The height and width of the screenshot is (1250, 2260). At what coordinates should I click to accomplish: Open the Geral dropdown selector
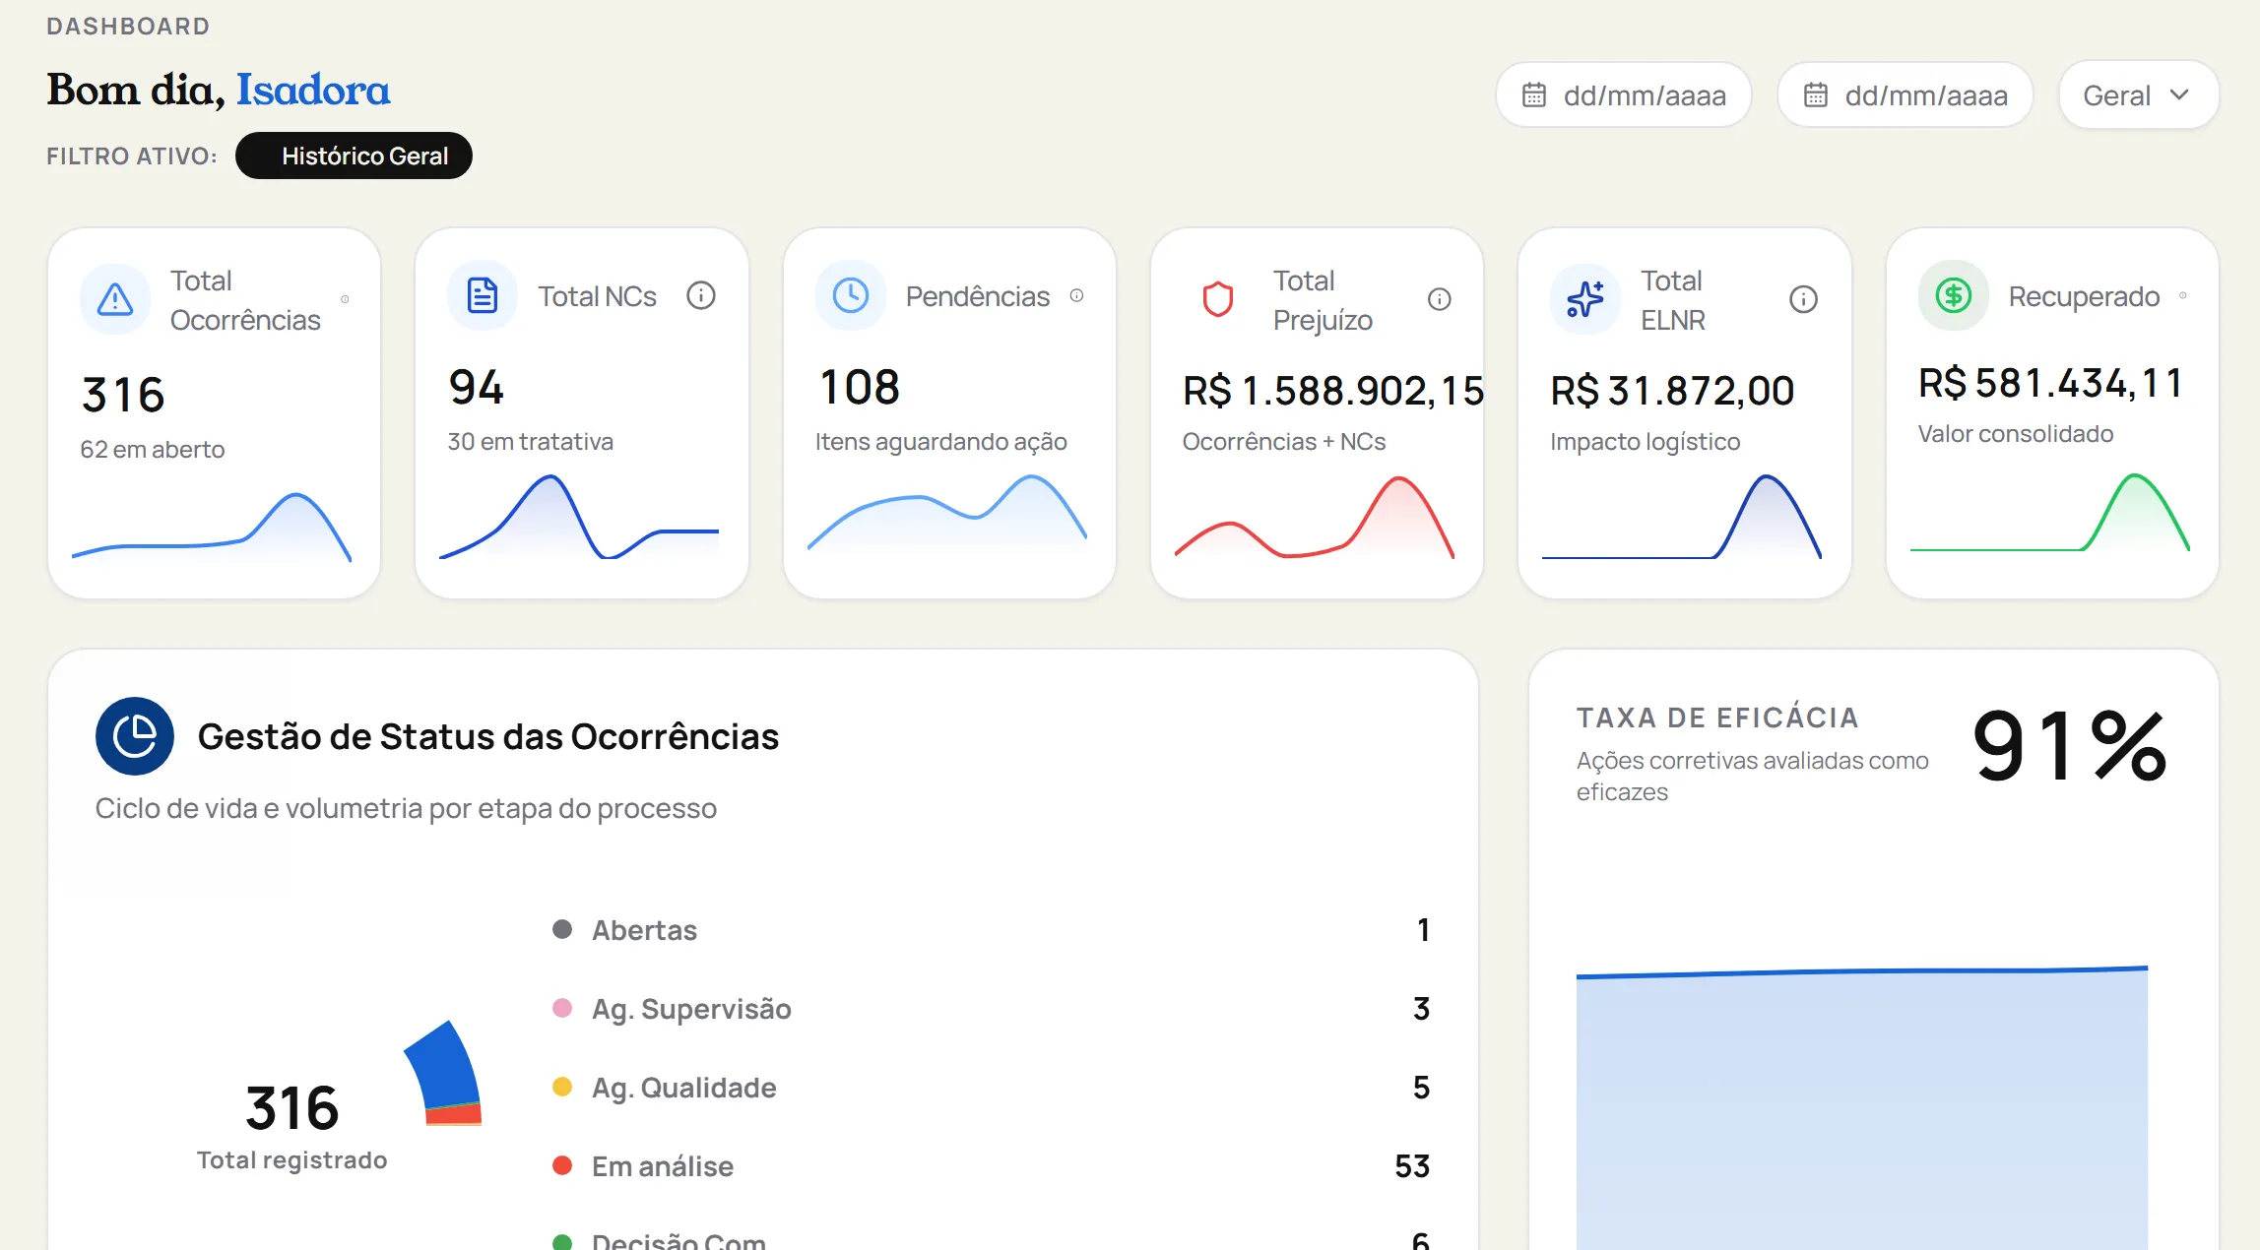click(2139, 95)
